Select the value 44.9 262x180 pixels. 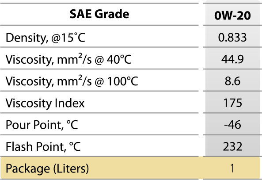click(232, 59)
